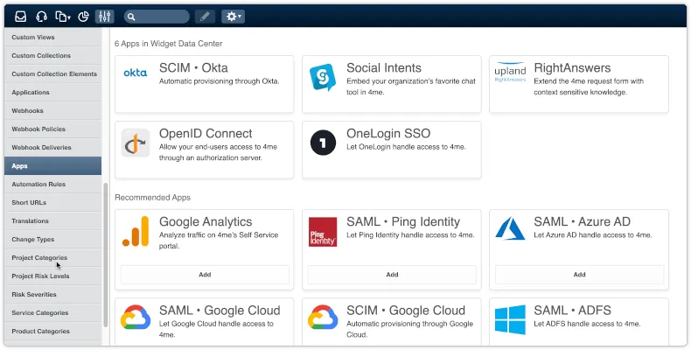Open Automation Rules in sidebar
Screen dimensions: 691x350
(52, 185)
